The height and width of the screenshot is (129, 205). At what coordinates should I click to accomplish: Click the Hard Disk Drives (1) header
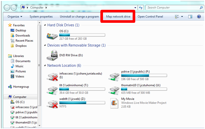[63, 25]
